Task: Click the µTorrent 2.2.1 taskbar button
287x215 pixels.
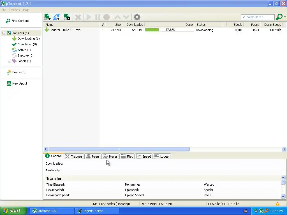Action: point(52,211)
